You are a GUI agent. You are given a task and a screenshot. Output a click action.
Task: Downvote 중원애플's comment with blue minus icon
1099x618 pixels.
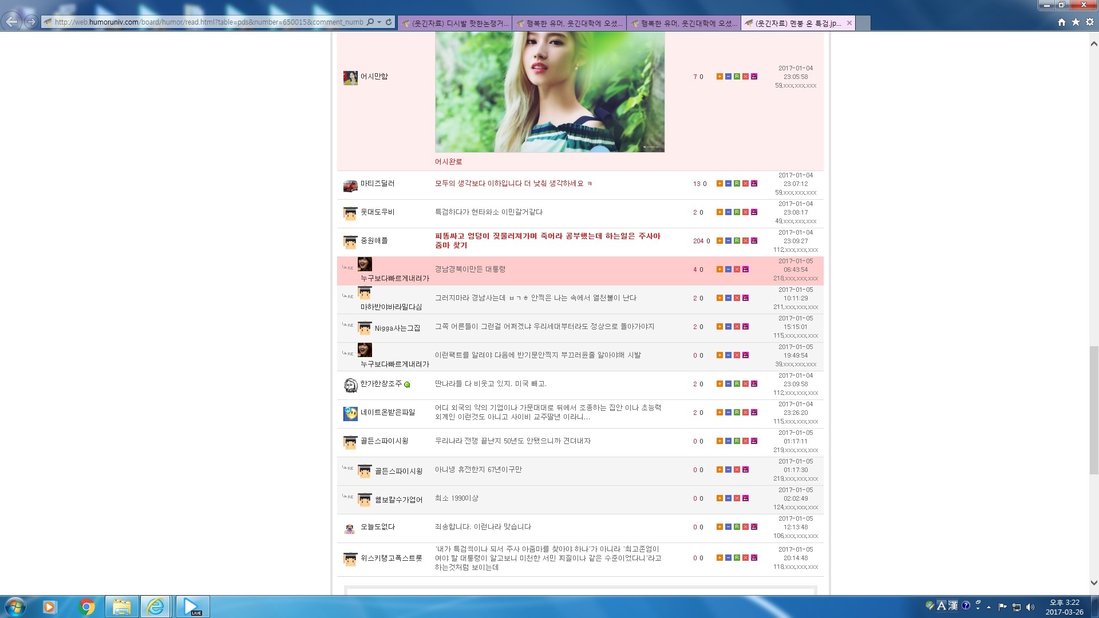click(728, 241)
